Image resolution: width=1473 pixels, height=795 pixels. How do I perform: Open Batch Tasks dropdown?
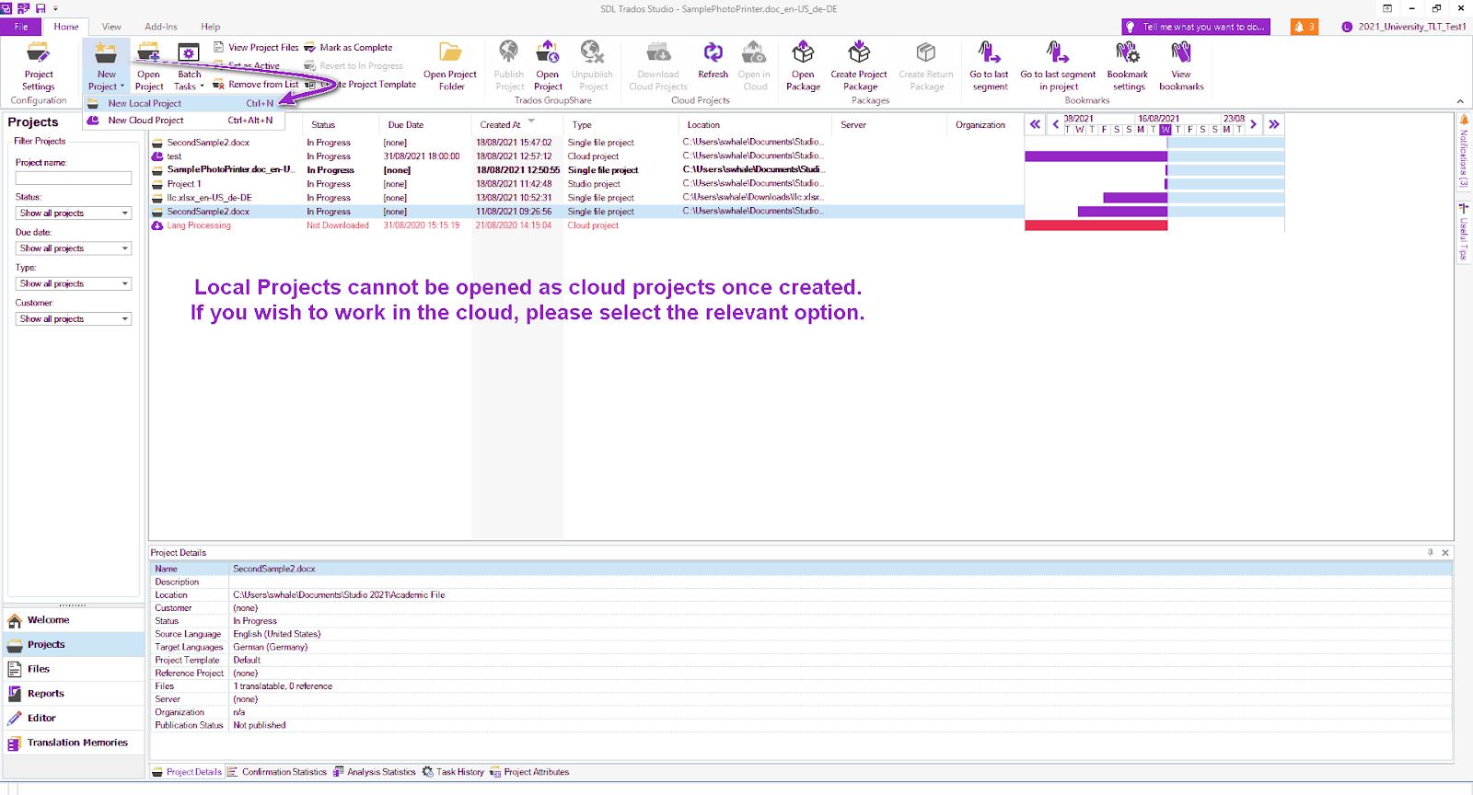[x=189, y=86]
